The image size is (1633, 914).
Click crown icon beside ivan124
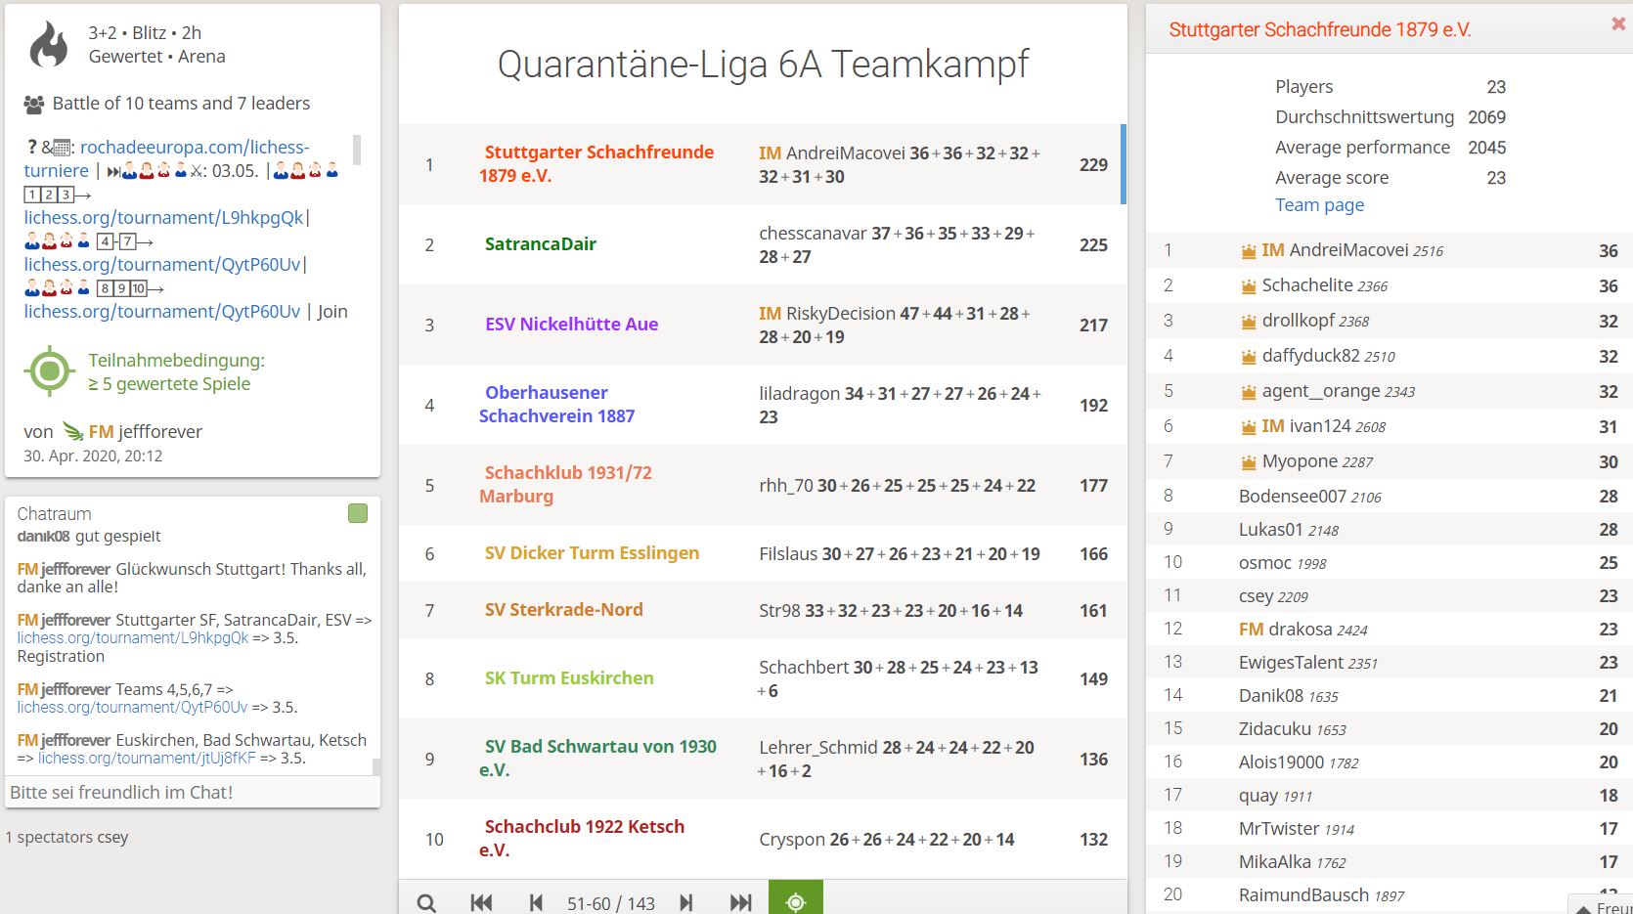[x=1249, y=427]
